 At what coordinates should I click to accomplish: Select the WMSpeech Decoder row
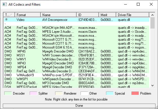point(77,79)
